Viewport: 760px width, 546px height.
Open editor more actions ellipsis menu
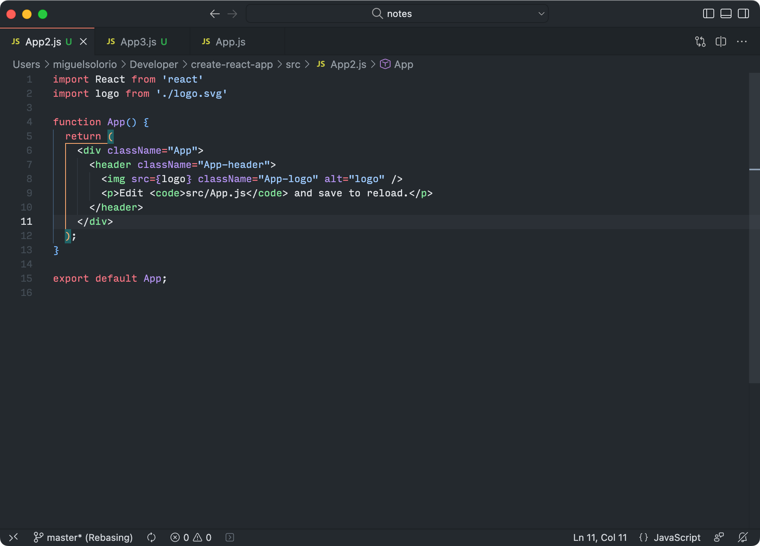[x=743, y=41]
